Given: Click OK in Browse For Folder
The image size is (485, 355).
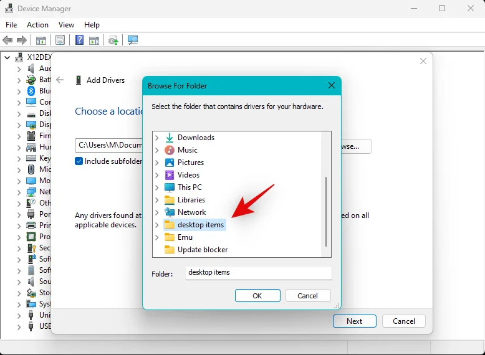Looking at the screenshot, I should click(257, 296).
